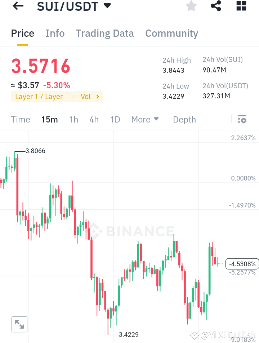Expand the chart to fullscreen
This screenshot has width=259, height=343.
(19, 324)
